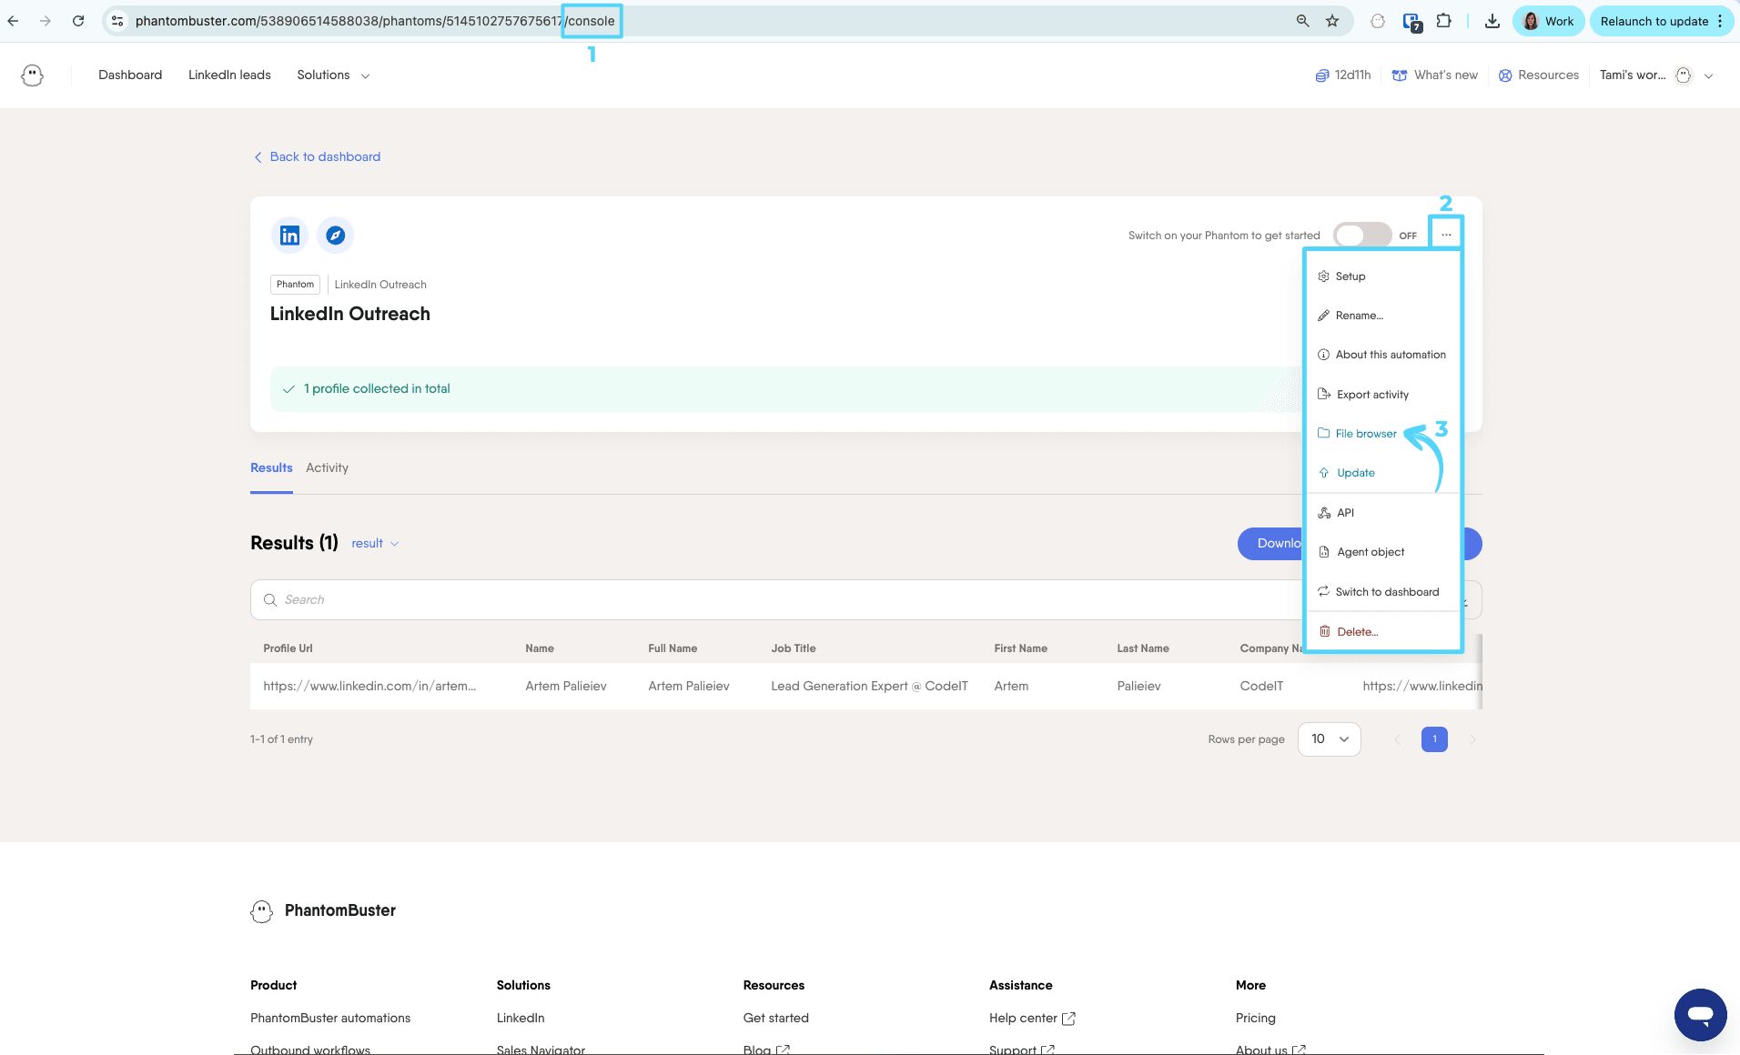
Task: Click the zoom magnifier icon in address bar
Action: click(x=1302, y=21)
